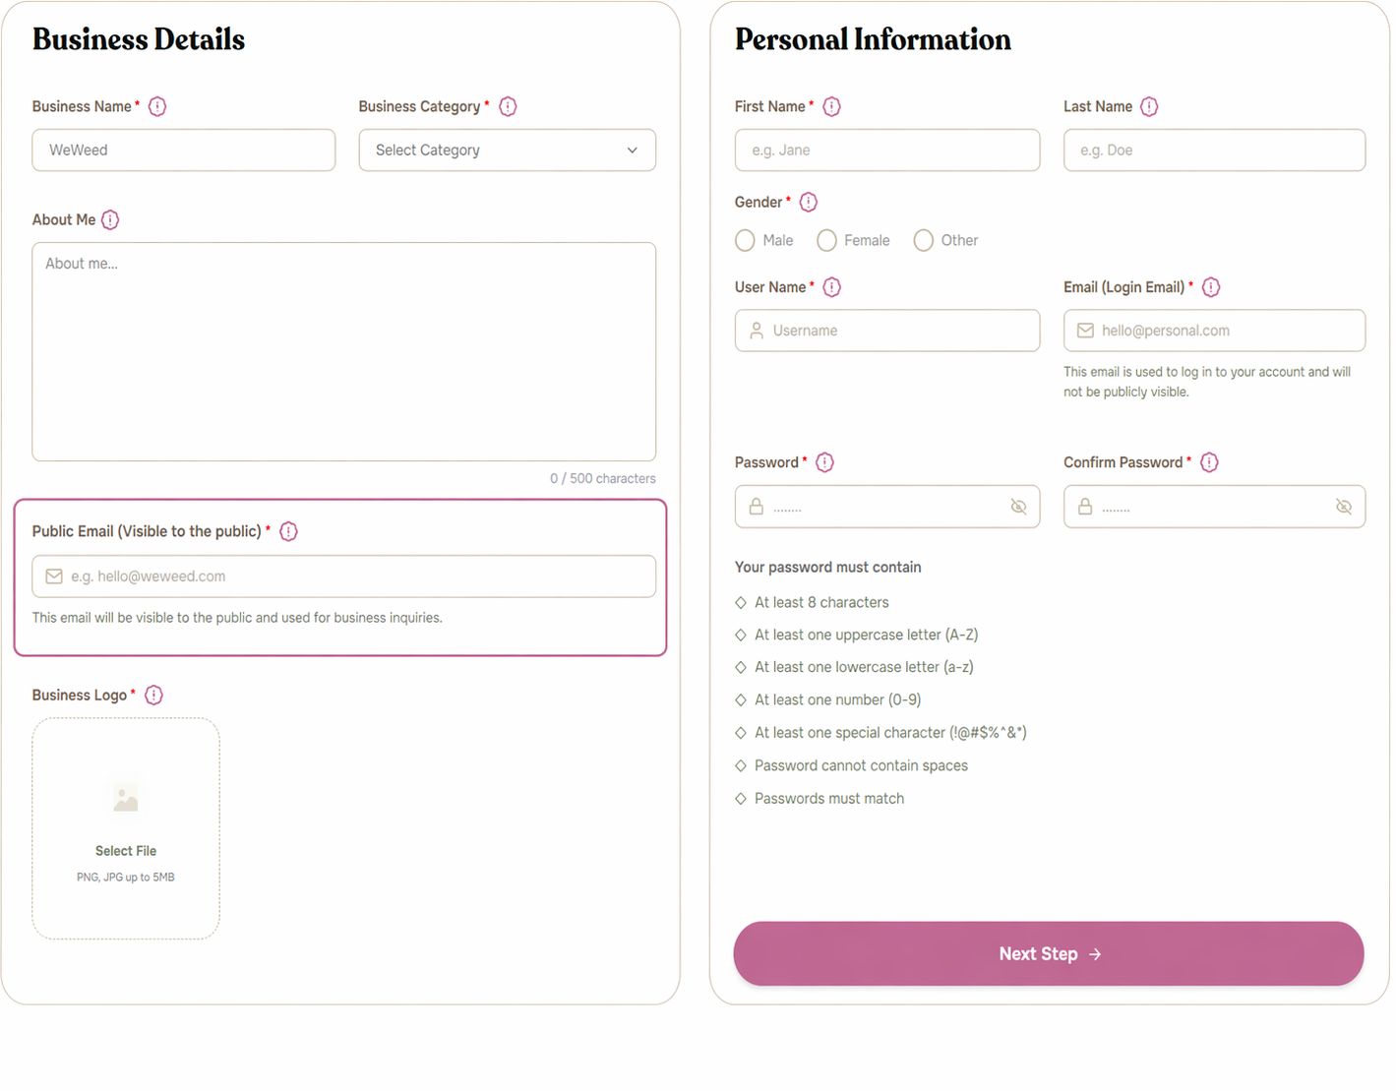Toggle visibility of Confirm Password field
This screenshot has width=1396, height=1091.
click(1344, 507)
